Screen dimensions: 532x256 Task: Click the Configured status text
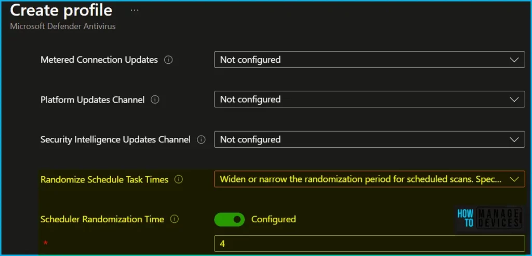273,219
